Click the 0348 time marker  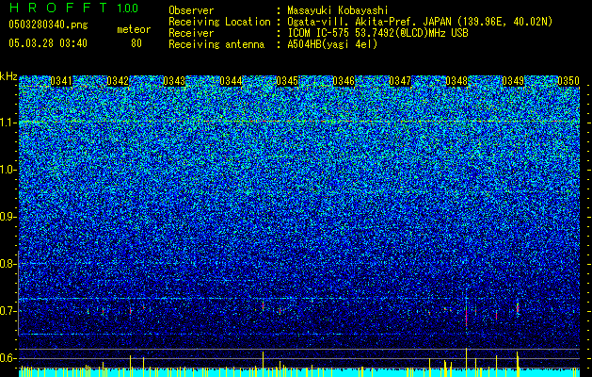tap(456, 81)
